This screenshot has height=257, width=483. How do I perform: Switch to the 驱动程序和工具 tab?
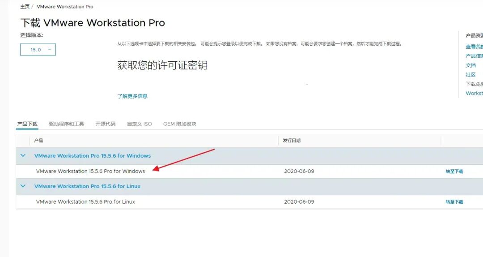click(x=66, y=124)
